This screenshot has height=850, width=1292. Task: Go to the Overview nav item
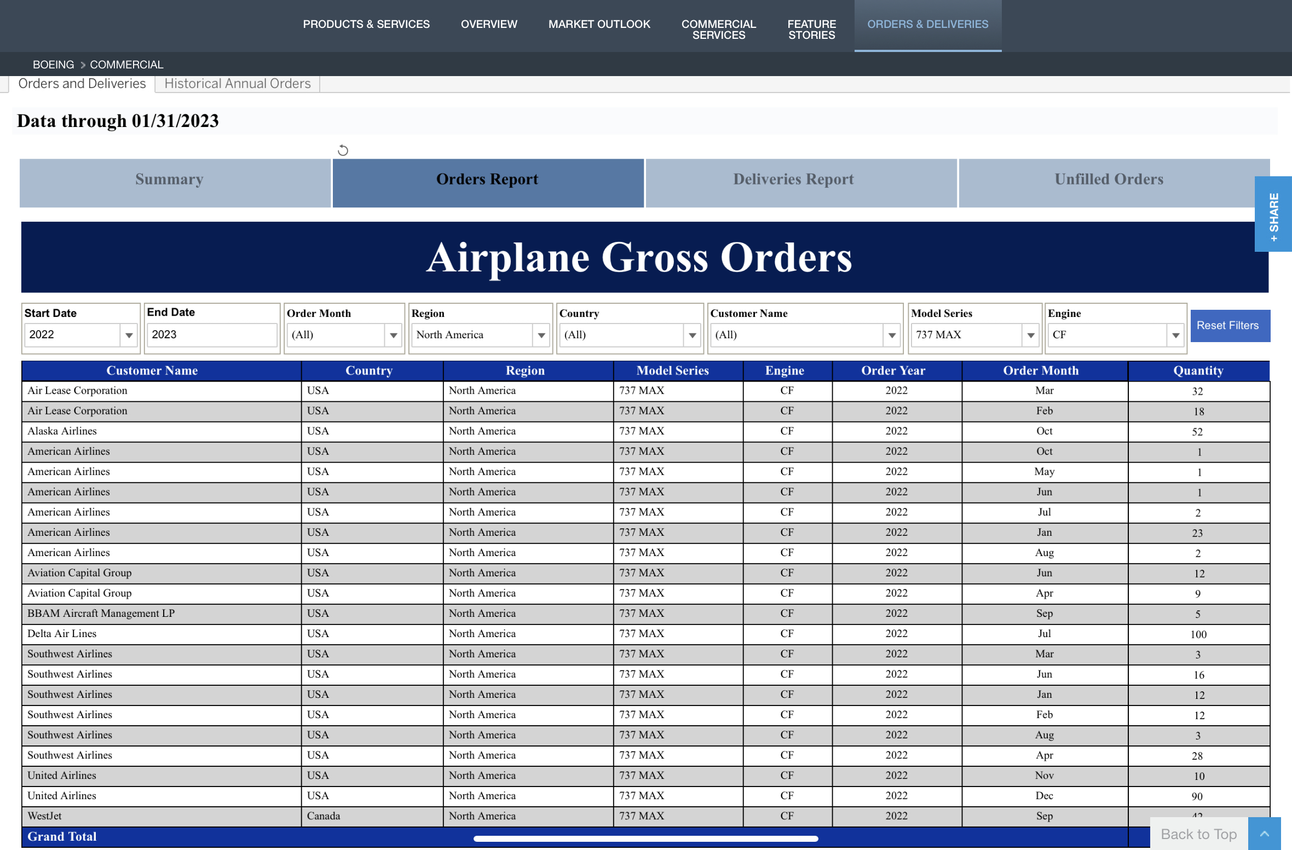489,24
